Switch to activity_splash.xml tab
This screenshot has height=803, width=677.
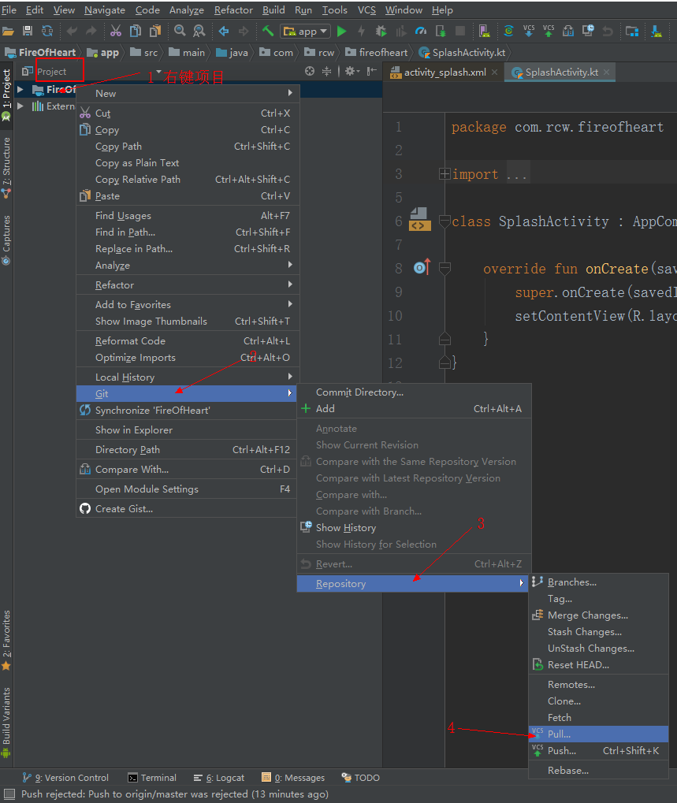pyautogui.click(x=445, y=72)
